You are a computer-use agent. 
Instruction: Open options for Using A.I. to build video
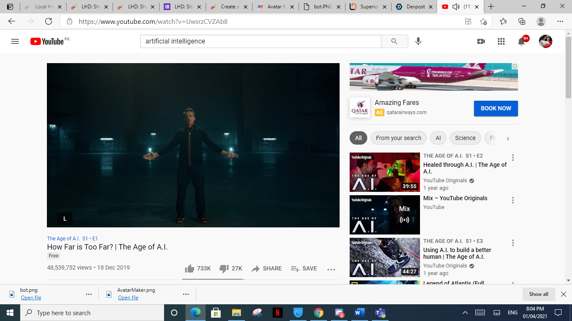tap(513, 243)
